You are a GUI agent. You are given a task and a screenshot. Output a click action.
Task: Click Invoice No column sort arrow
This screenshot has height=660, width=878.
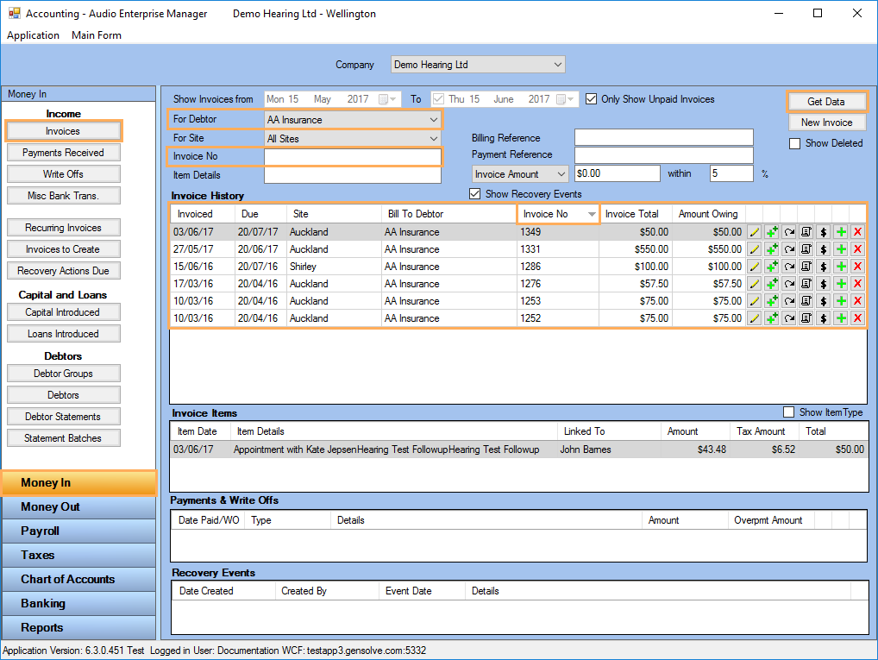(592, 214)
